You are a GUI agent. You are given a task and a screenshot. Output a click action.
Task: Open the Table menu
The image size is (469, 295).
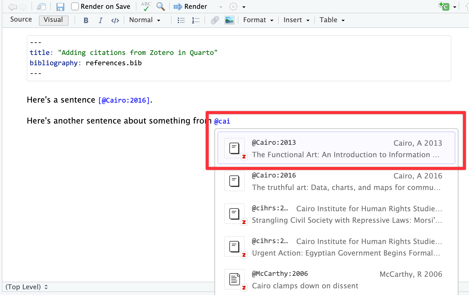[x=332, y=20]
